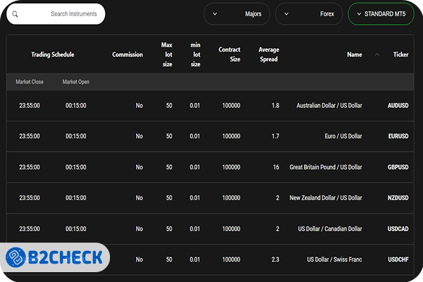Click the NZDUSD ticker
This screenshot has width=423, height=282.
click(398, 198)
